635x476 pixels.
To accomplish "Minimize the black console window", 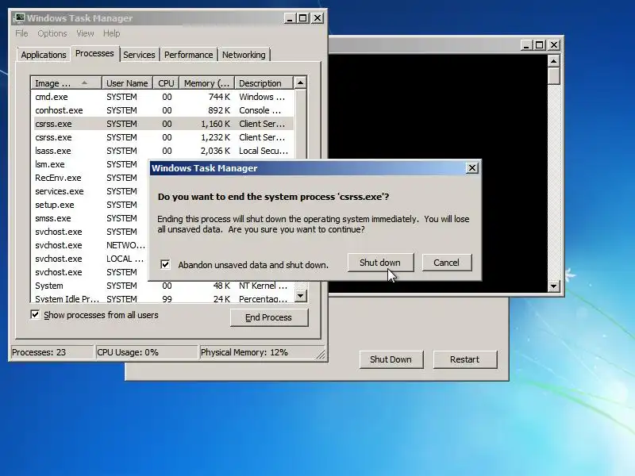I will click(x=525, y=45).
